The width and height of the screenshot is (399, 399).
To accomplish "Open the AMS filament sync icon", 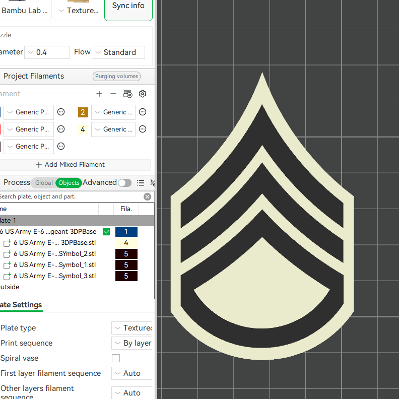I will (x=128, y=94).
